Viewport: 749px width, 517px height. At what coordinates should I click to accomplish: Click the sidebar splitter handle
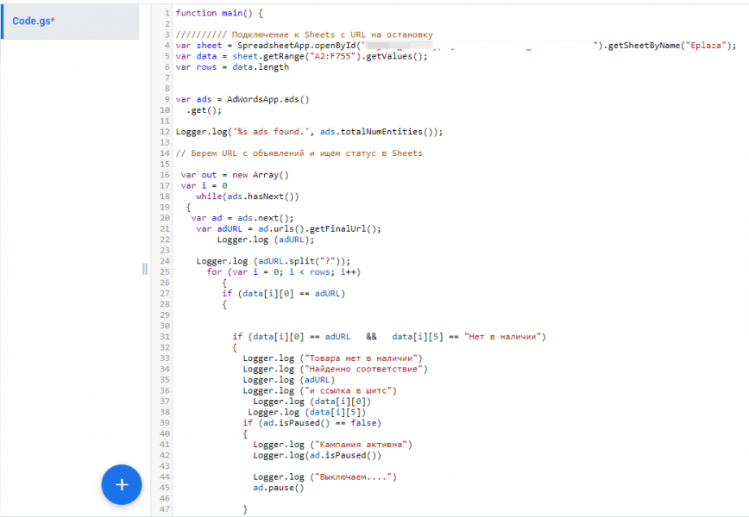click(144, 269)
